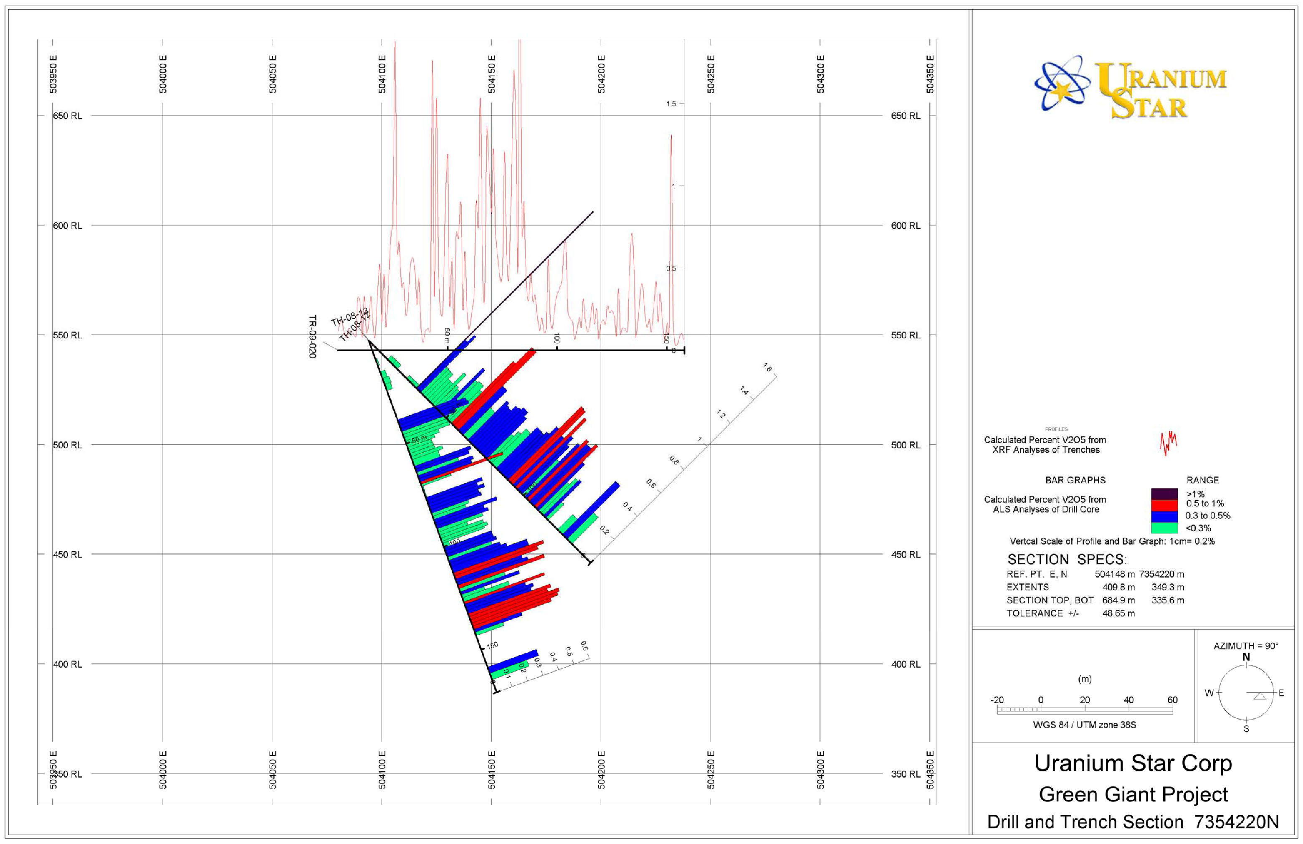The width and height of the screenshot is (1303, 844).
Task: Click the '504148 m' reference easting value
Action: click(1115, 575)
